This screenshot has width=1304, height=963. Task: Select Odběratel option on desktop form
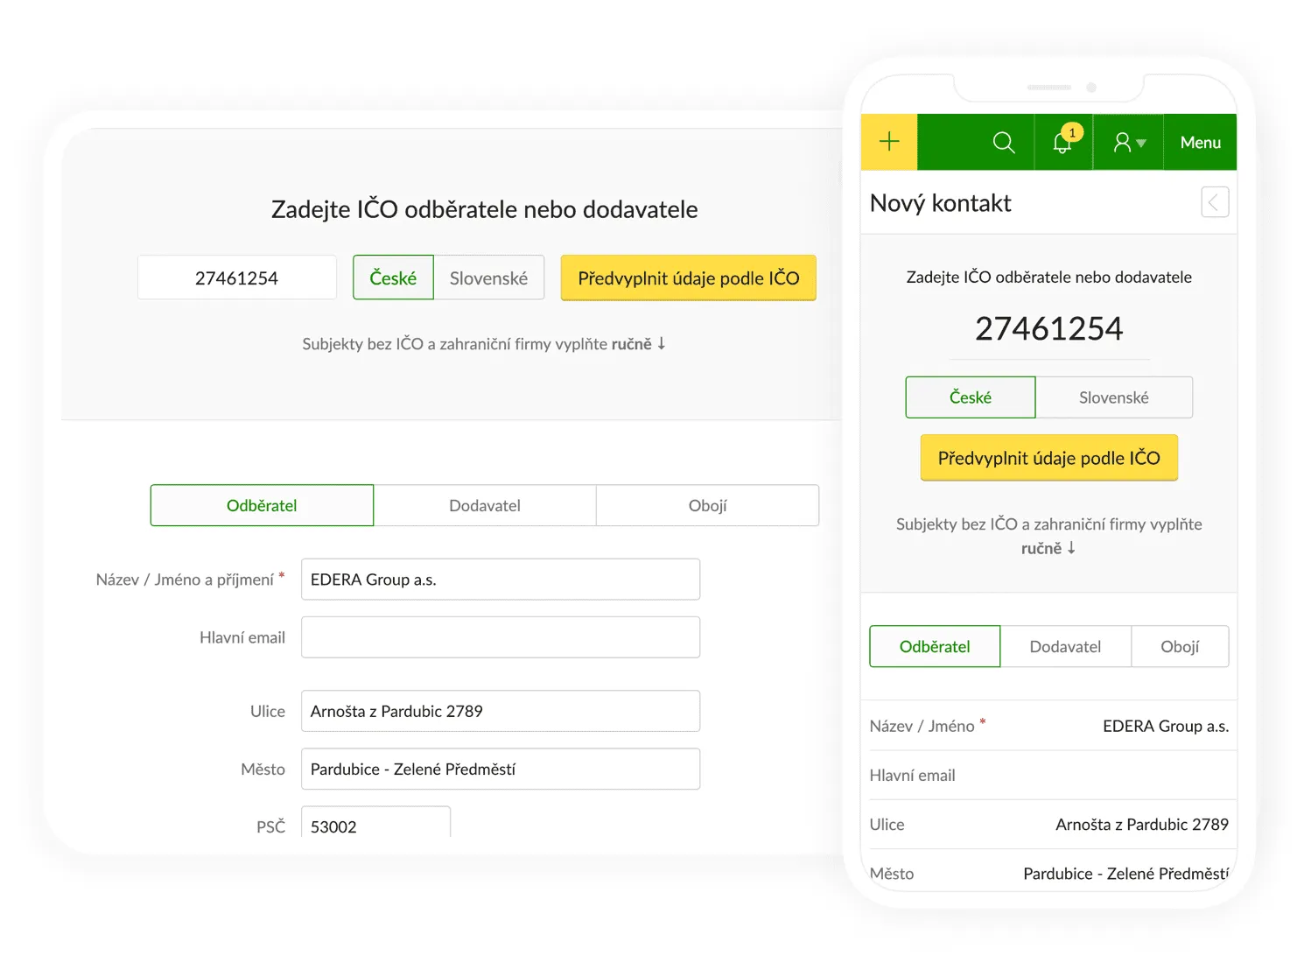click(262, 505)
